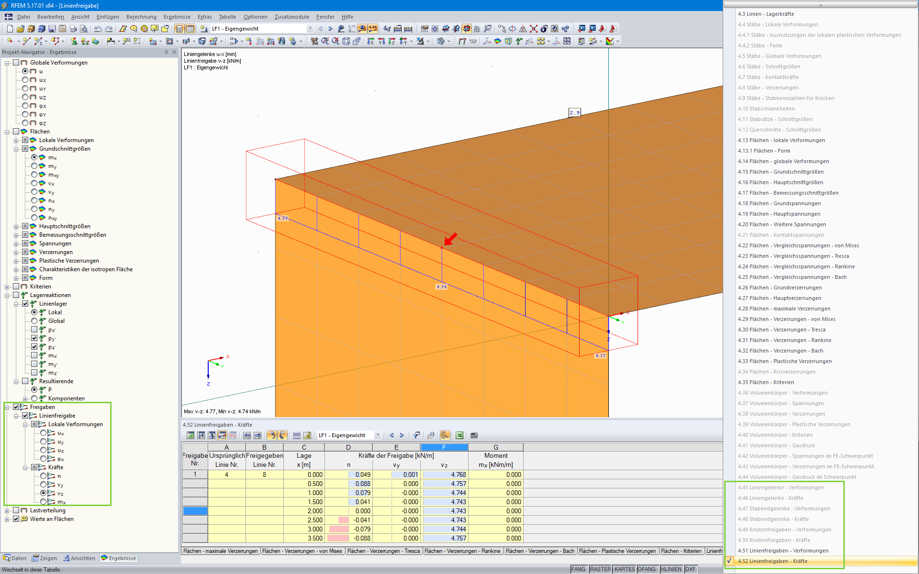
Task: Undo the last action
Action: (98, 29)
